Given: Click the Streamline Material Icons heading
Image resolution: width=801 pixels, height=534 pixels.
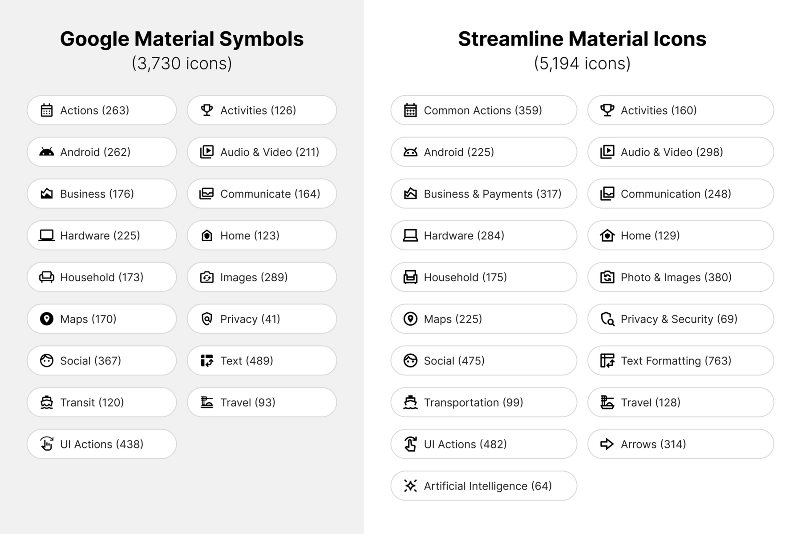Looking at the screenshot, I should (582, 39).
